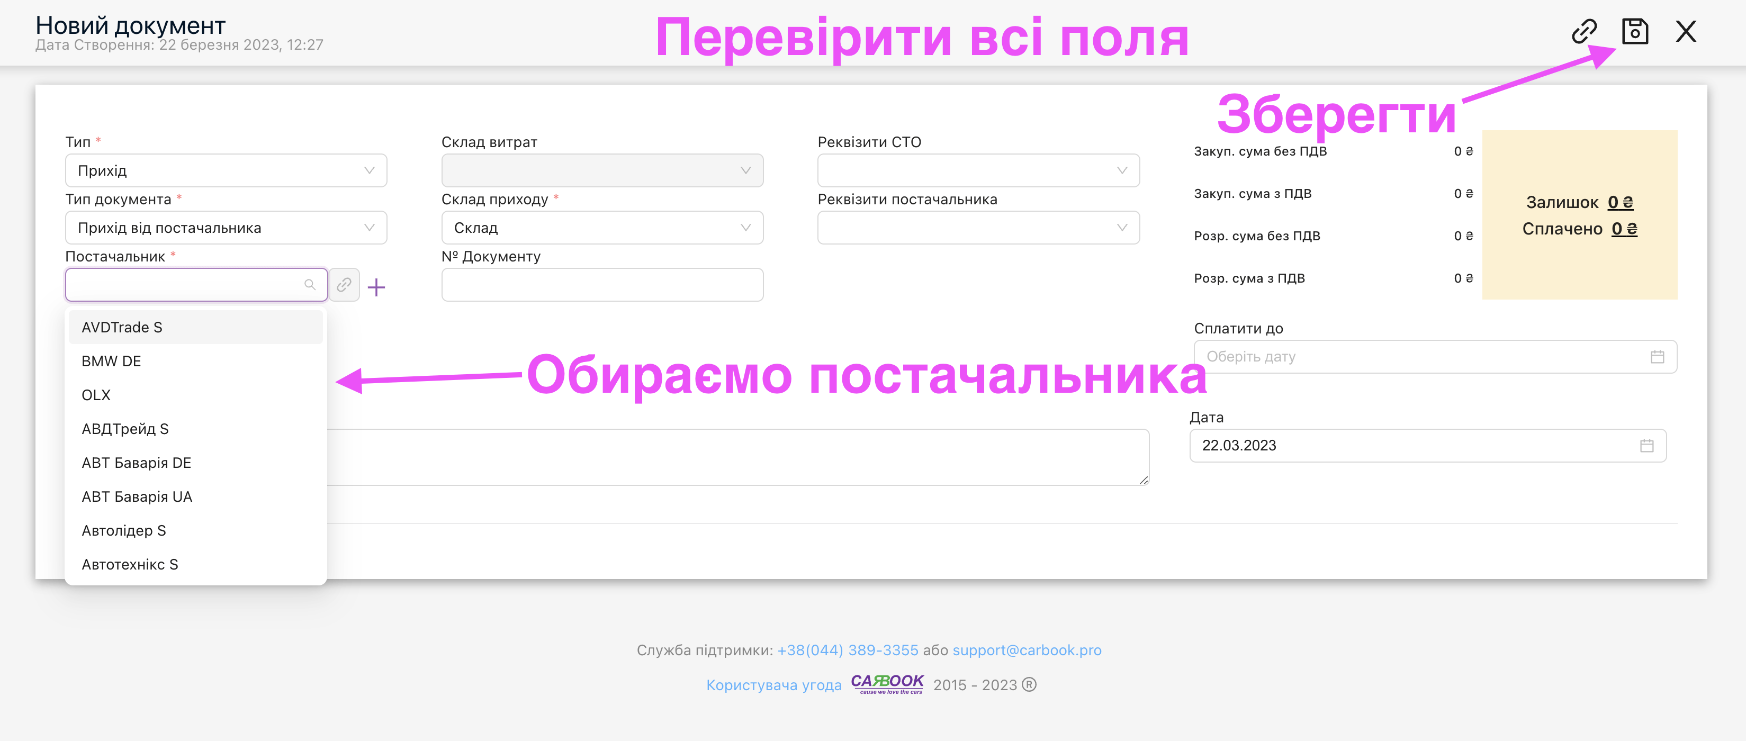Pick Автолідер S in the supplier list

click(123, 530)
